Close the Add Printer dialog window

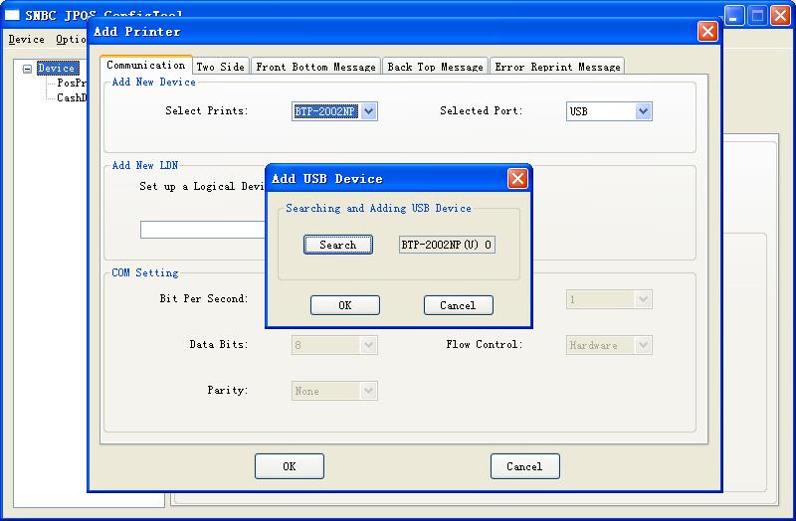pyautogui.click(x=707, y=32)
